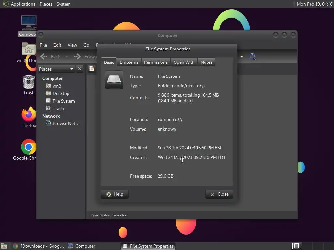Click the Volume value 'unknown'
This screenshot has width=334, height=250.
tap(167, 129)
